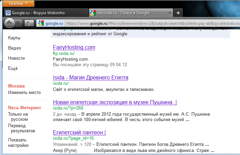This screenshot has height=155, width=240.
Task: Click the google.ru site identity button
Action: [x=51, y=23]
